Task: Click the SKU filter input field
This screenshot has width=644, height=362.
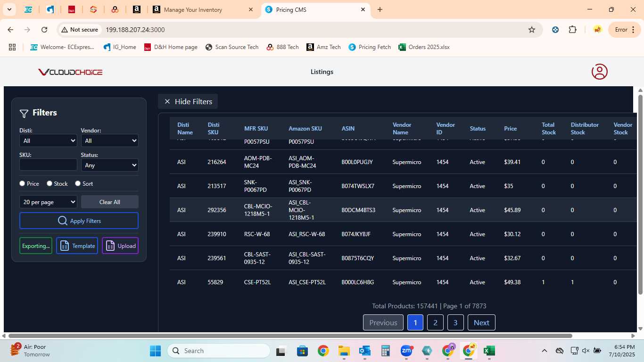Action: [x=48, y=165]
